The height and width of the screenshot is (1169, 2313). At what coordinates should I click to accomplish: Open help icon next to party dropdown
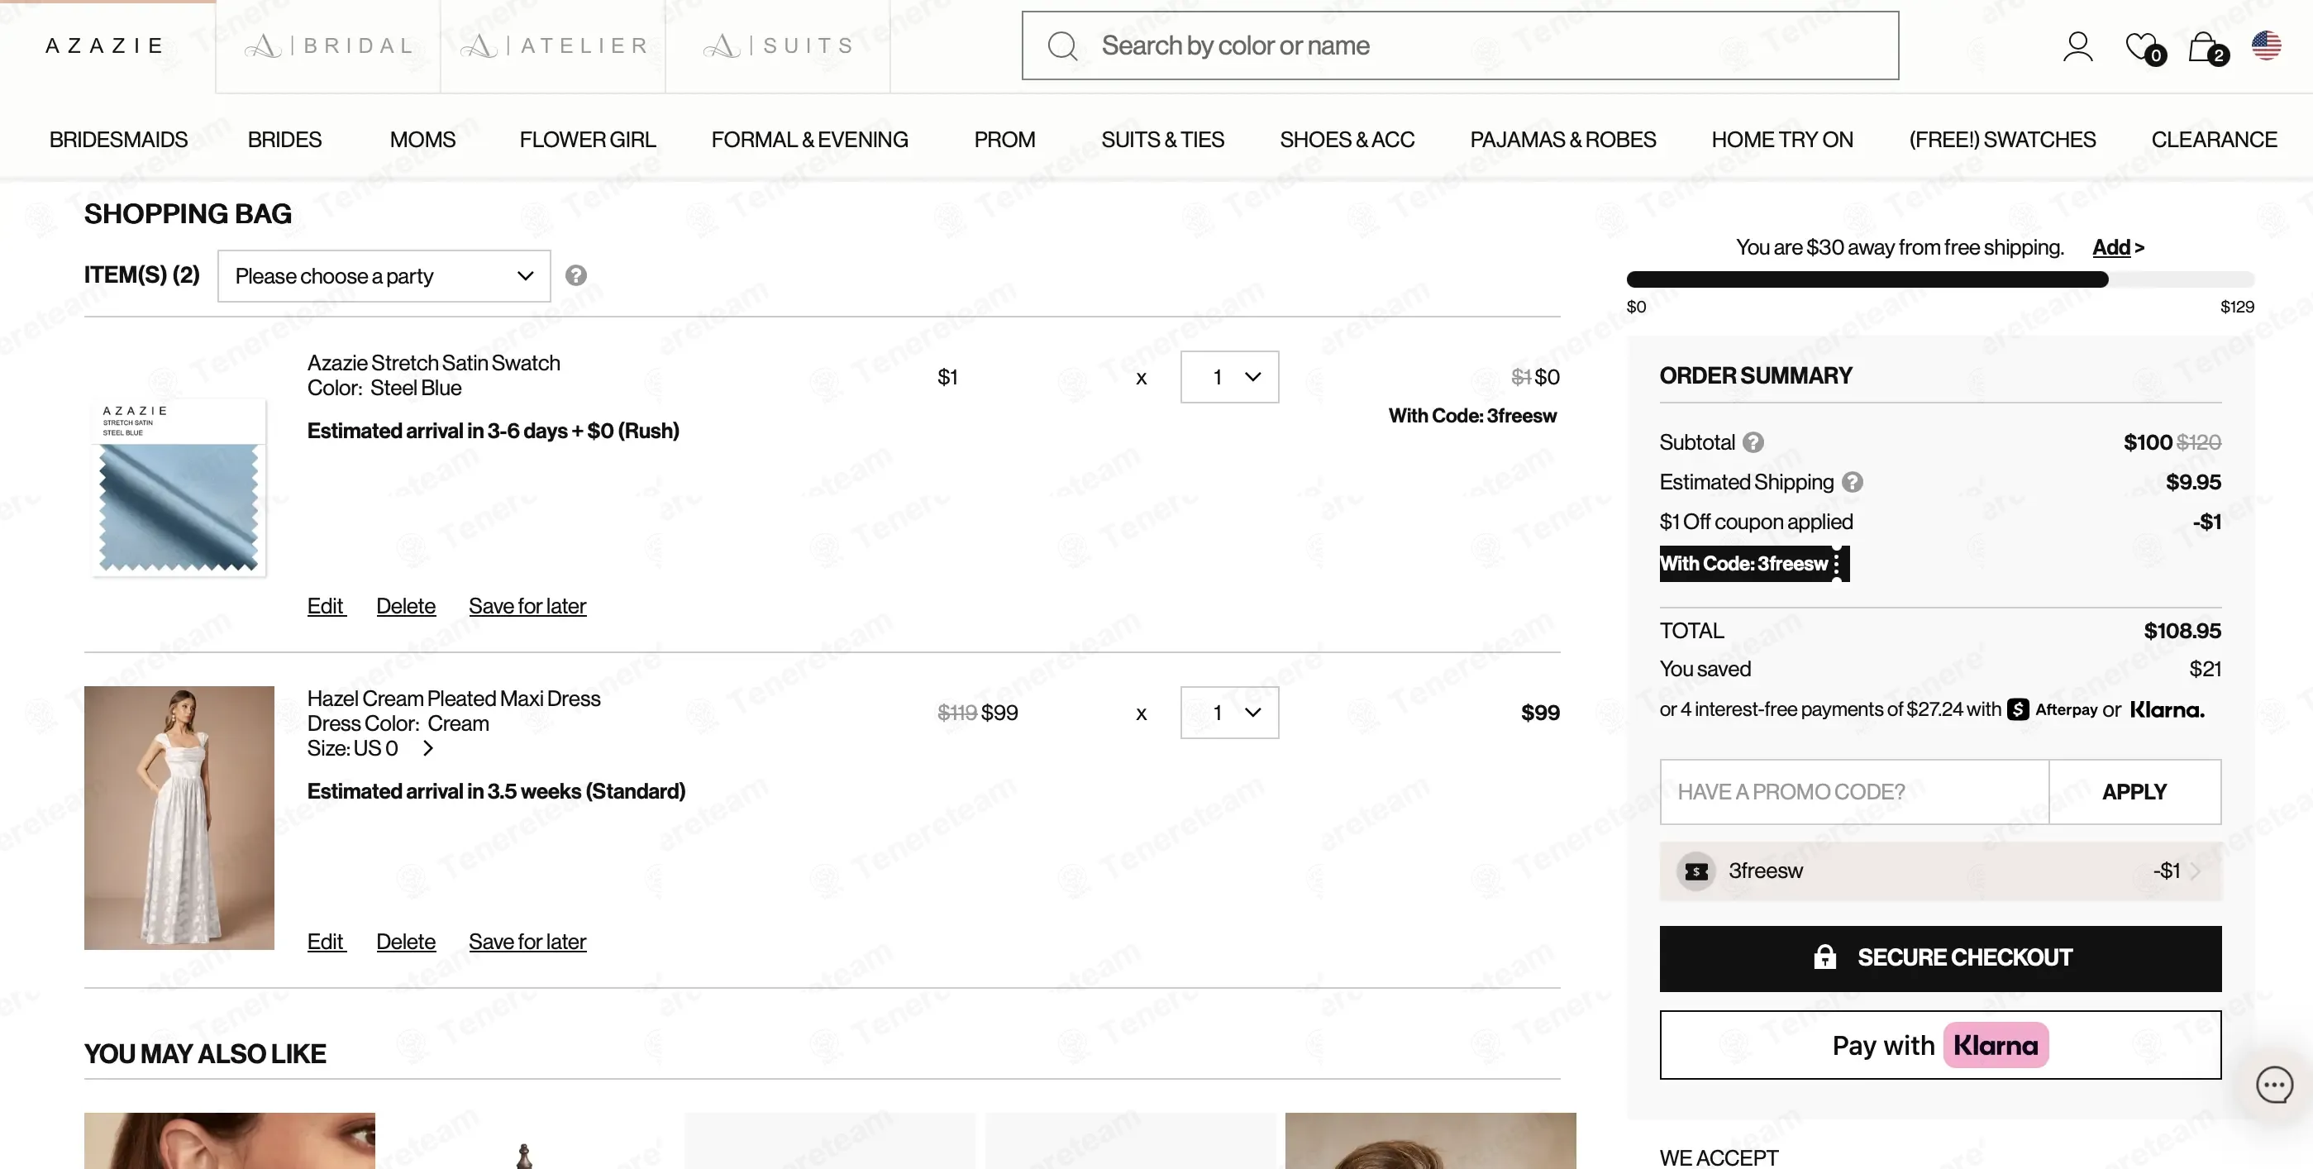click(575, 275)
